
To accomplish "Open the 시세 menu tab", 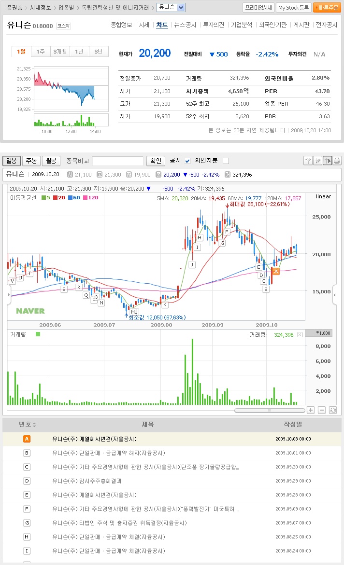I will coord(144,25).
